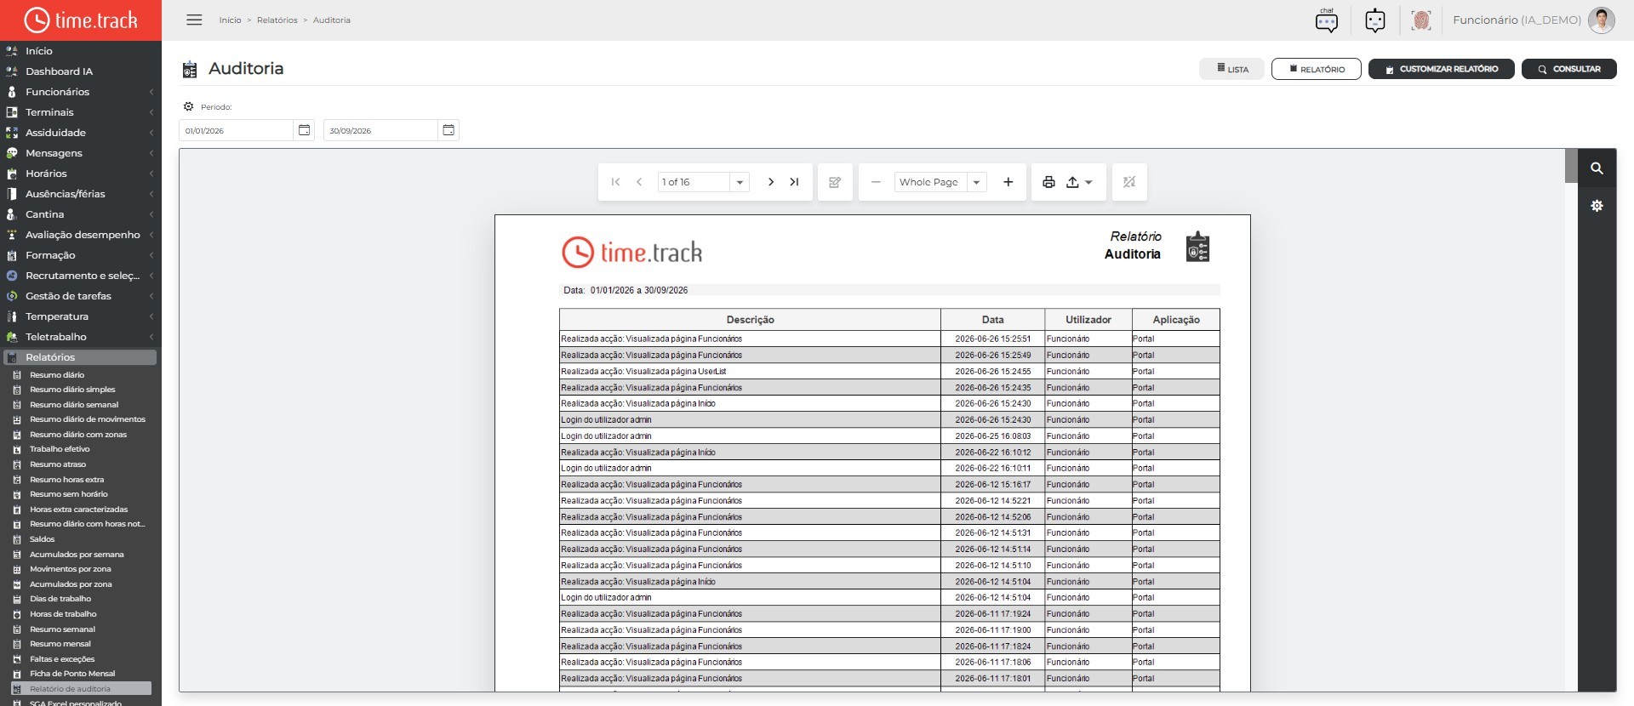
Task: Toggle the hamburger sidebar menu
Action: pos(194,20)
